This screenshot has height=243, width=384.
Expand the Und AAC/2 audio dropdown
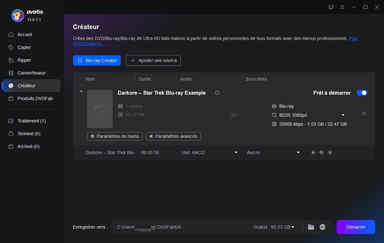click(236, 153)
